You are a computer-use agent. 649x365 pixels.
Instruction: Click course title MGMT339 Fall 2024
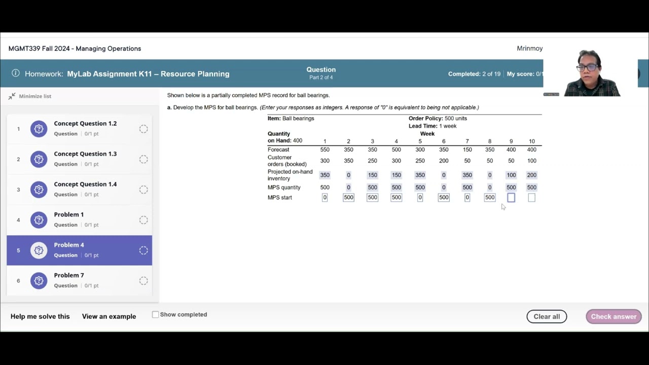(x=75, y=49)
